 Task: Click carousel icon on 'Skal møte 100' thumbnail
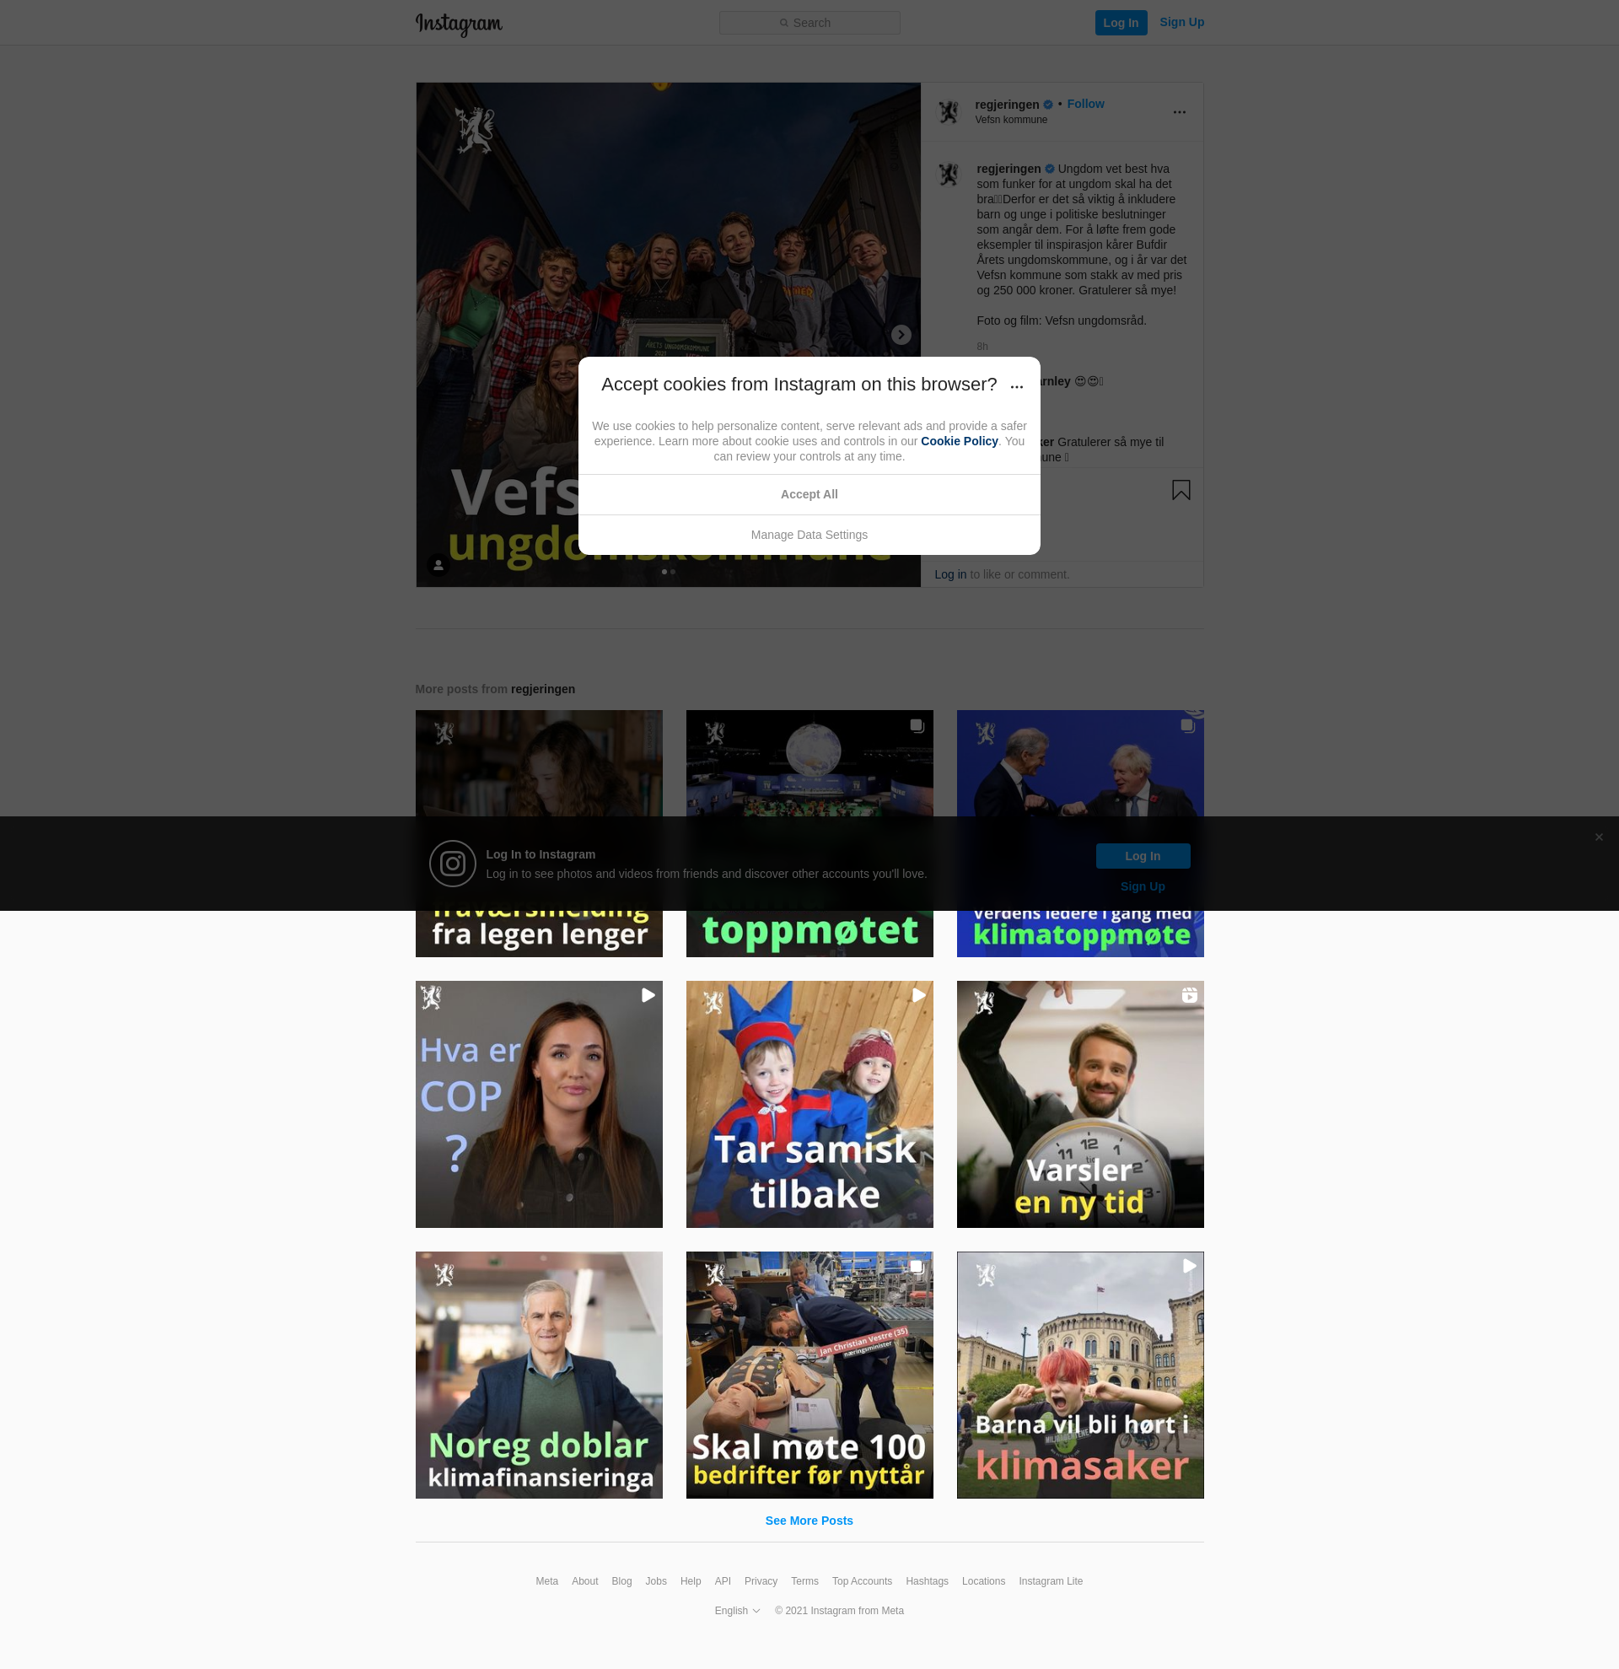(x=917, y=1266)
